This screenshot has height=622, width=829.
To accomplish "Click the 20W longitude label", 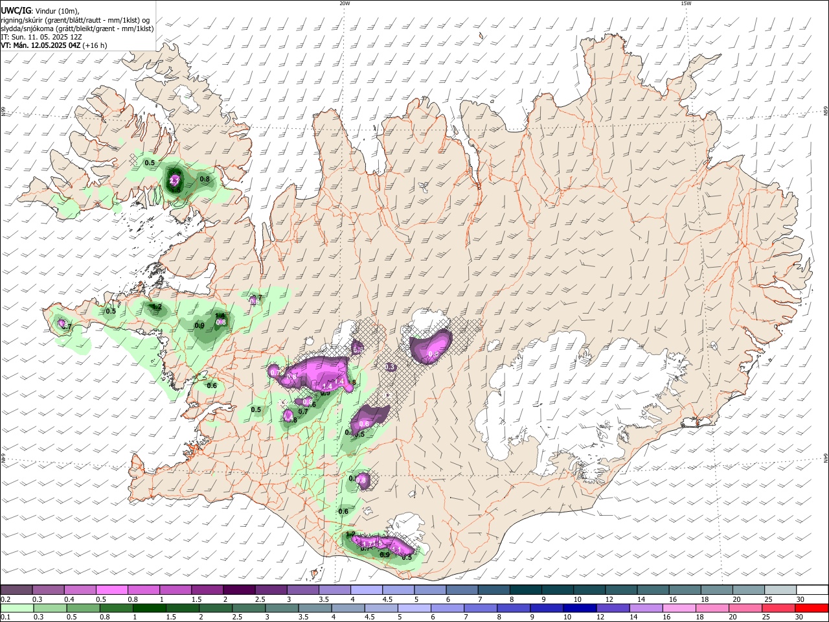I will point(345,3).
